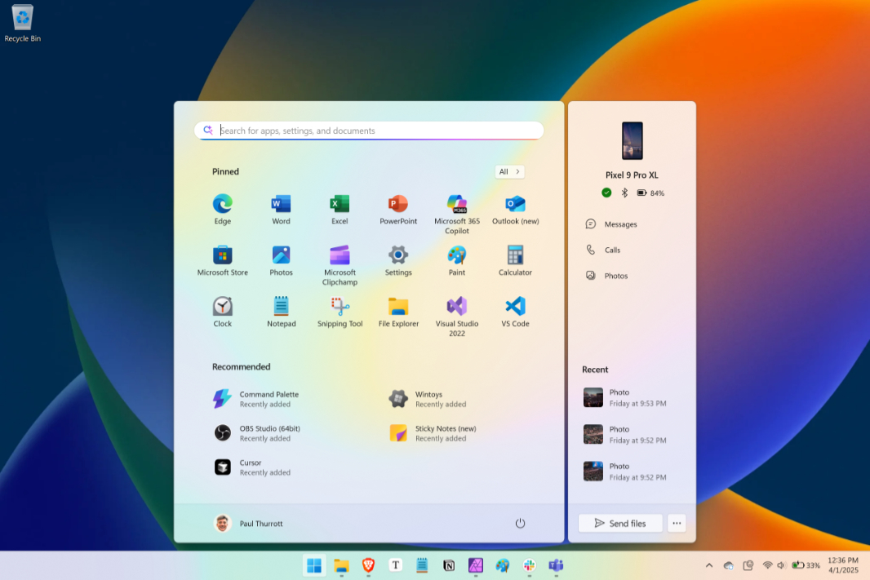The height and width of the screenshot is (580, 870).
Task: Open Microsoft 365 Copilot app
Action: [457, 214]
